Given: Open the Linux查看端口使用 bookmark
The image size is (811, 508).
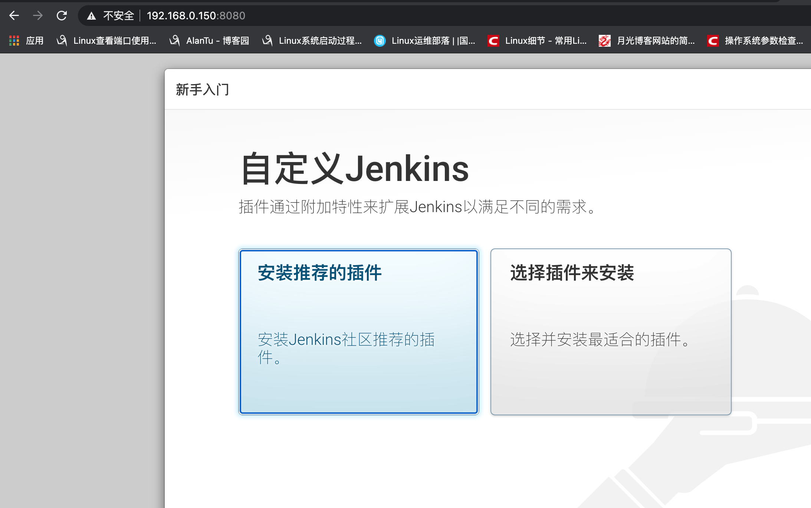Looking at the screenshot, I should pyautogui.click(x=106, y=40).
